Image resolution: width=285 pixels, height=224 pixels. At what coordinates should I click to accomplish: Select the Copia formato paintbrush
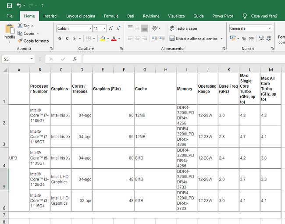[20, 41]
